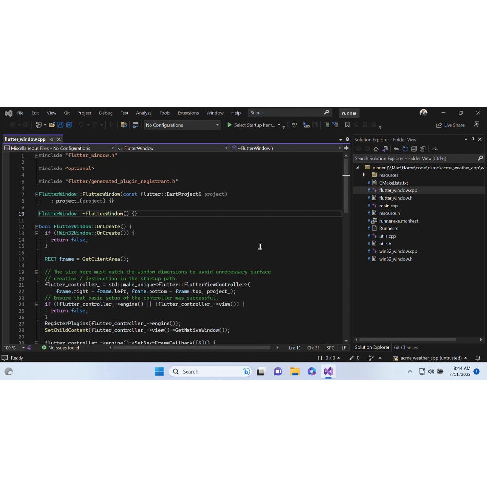Toggle pin on flutter_window.cpp tab
Viewport: 487px width, 487px height.
(x=52, y=139)
